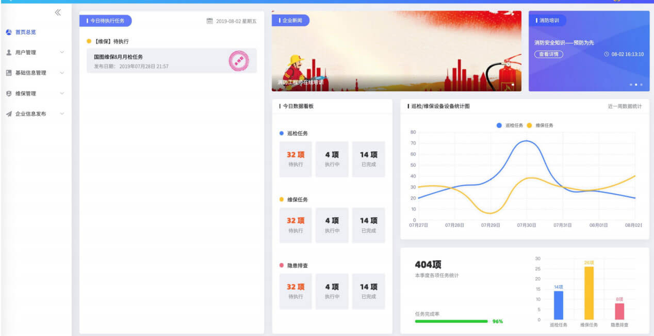Click the calendar icon beside 2019-08-02
This screenshot has height=336, width=654.
[x=209, y=21]
